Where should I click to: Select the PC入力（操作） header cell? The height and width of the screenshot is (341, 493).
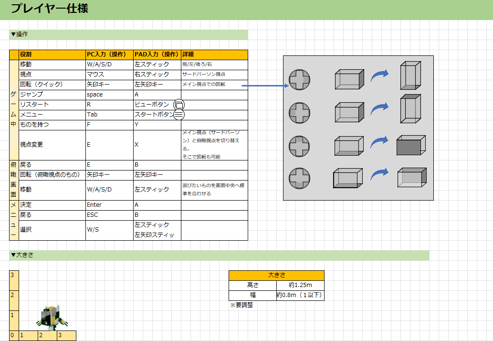(x=109, y=54)
